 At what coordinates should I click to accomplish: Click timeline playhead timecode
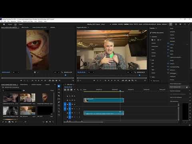click(68, 87)
